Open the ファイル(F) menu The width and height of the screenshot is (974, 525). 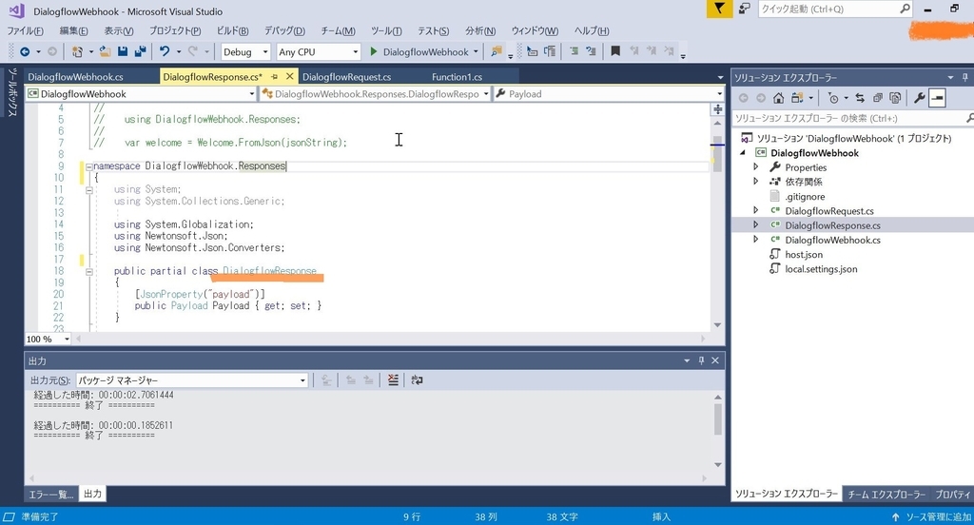25,30
